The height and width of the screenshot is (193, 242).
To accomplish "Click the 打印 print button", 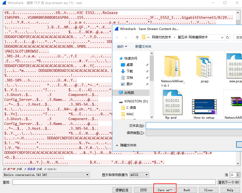I will coord(144,190).
